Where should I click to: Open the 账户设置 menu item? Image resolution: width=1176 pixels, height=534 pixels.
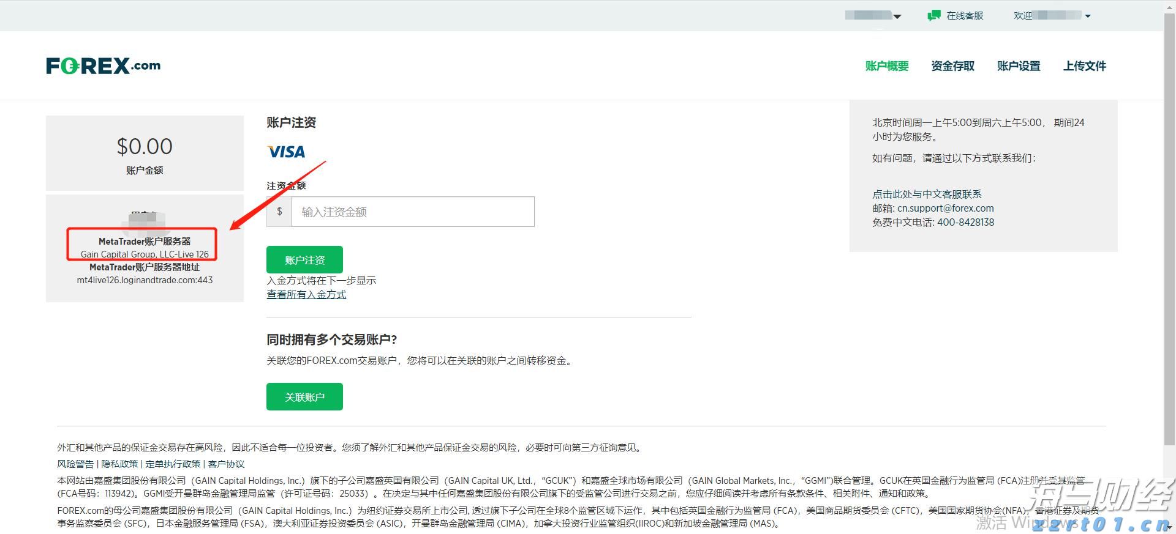(1018, 66)
